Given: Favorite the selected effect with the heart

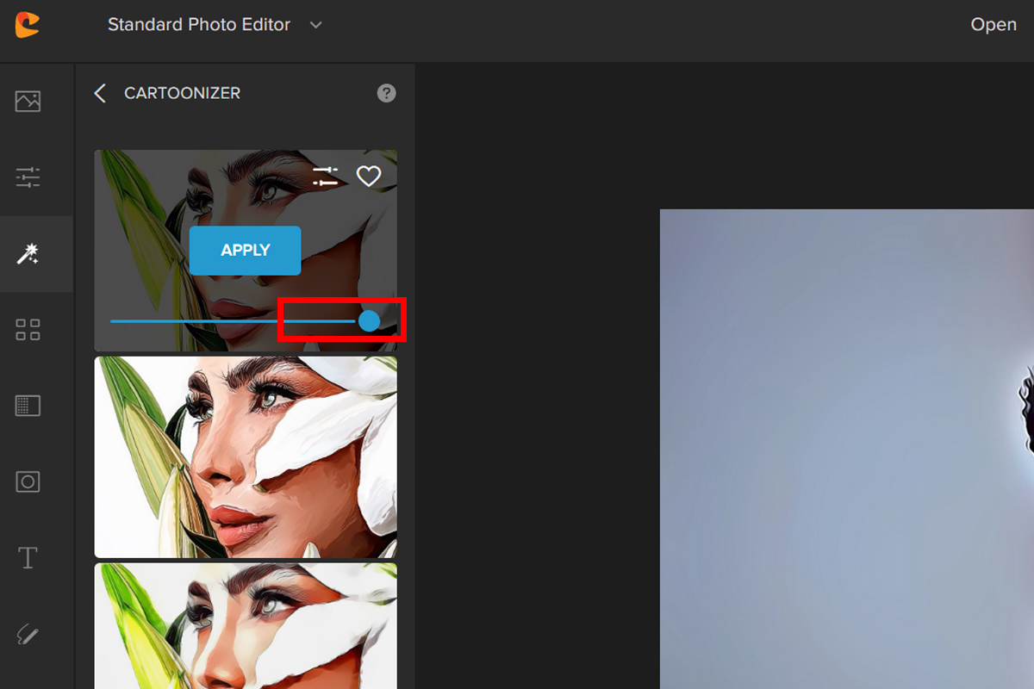Looking at the screenshot, I should pyautogui.click(x=369, y=177).
